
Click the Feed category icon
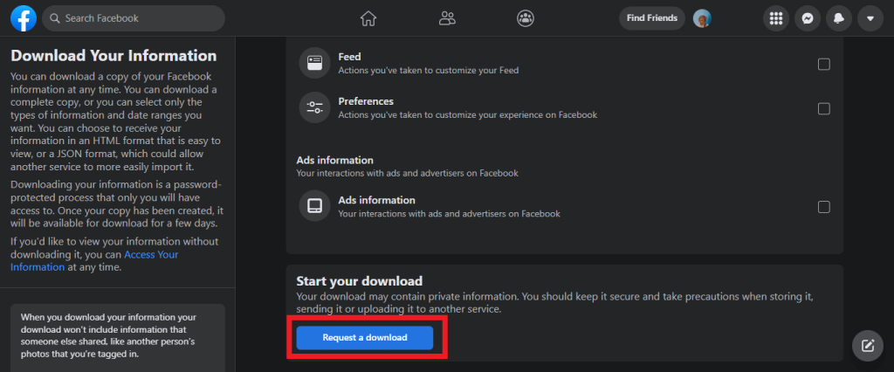(x=314, y=64)
